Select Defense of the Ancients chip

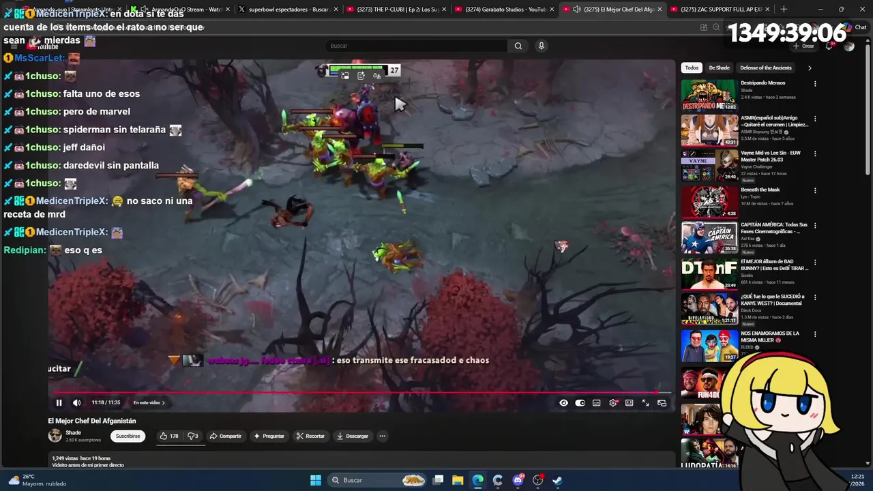(766, 68)
